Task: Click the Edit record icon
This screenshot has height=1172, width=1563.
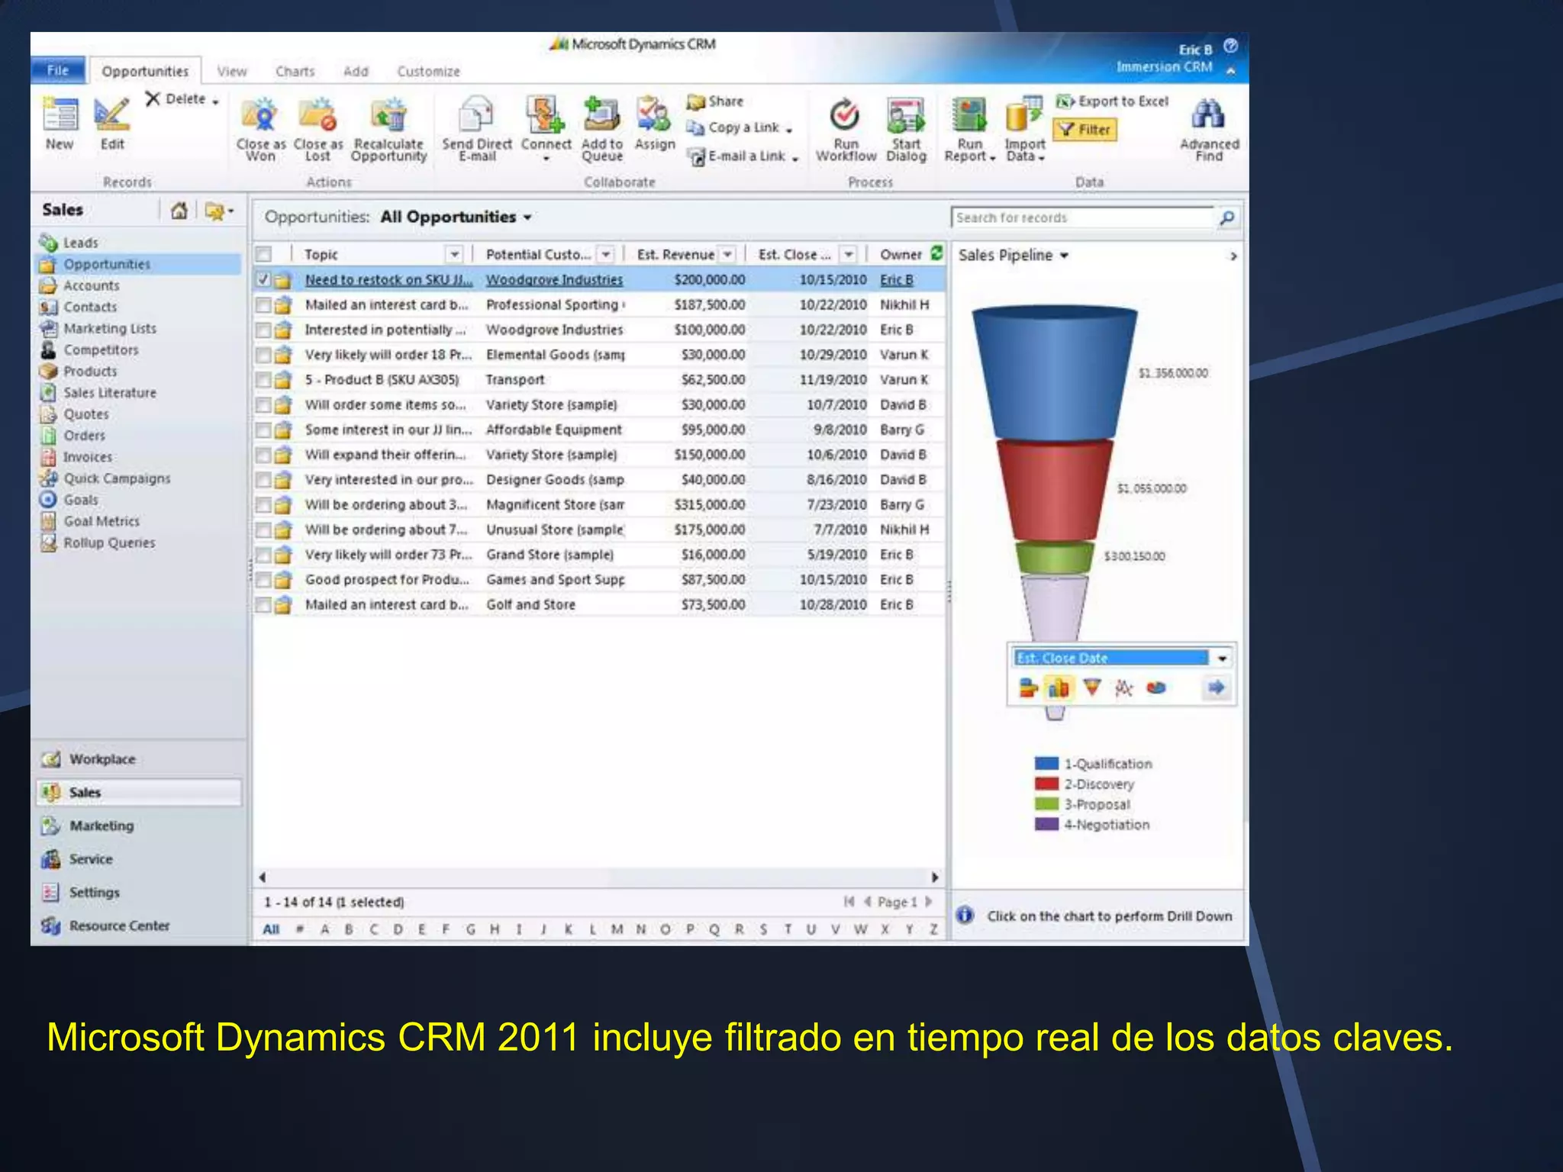Action: (111, 115)
